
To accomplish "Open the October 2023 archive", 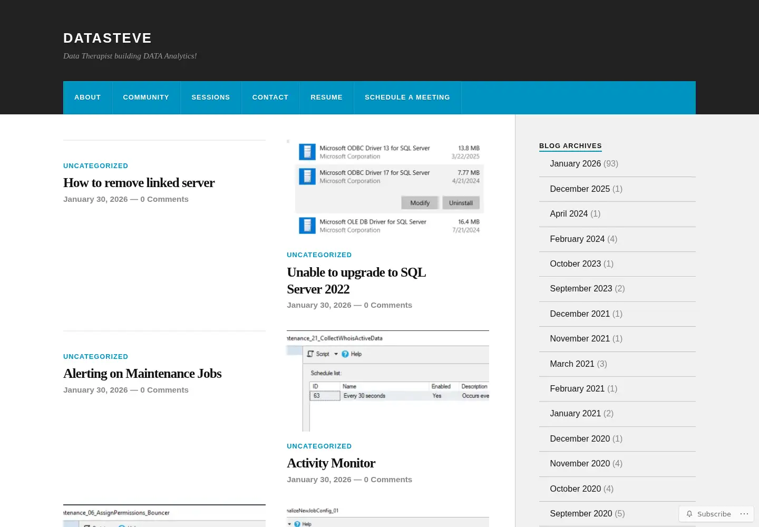I will pyautogui.click(x=576, y=264).
